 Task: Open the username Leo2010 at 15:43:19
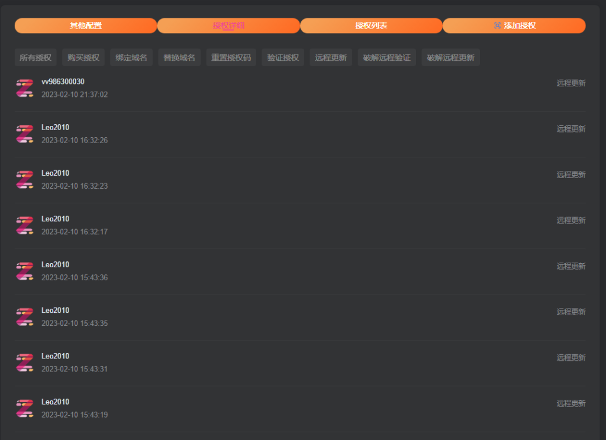(55, 402)
